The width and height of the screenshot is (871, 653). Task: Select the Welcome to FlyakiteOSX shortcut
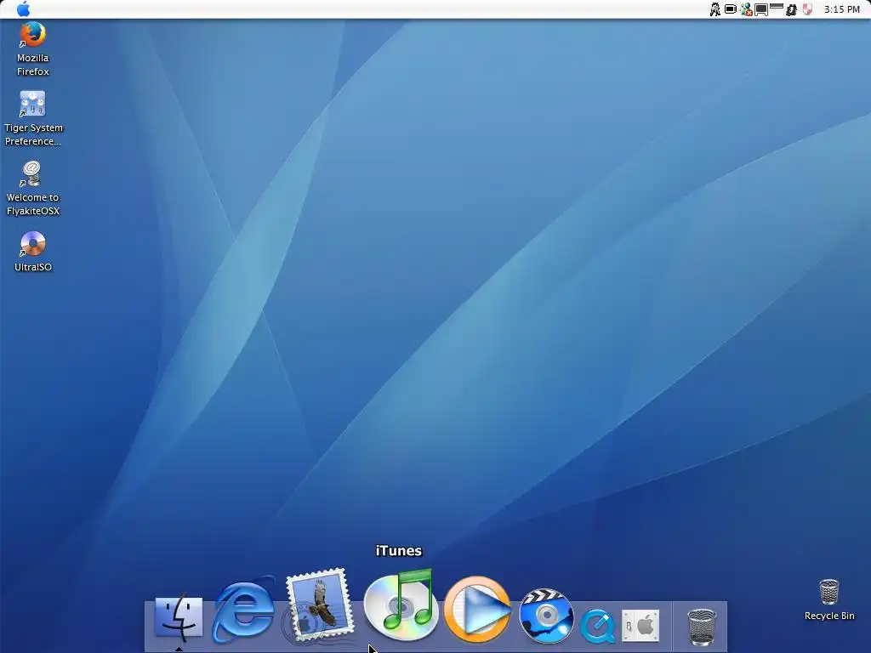point(32,173)
